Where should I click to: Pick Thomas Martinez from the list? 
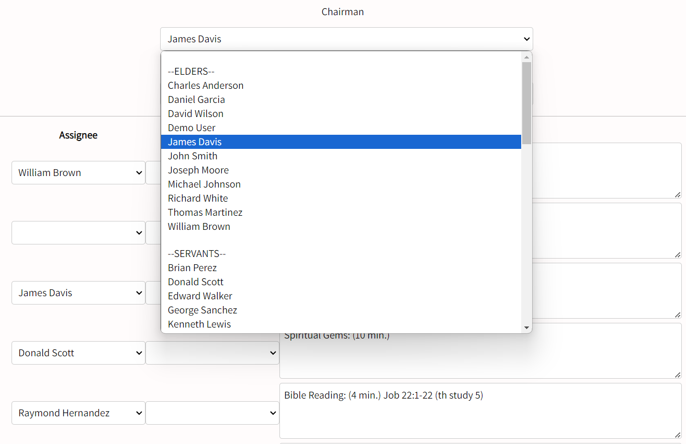pos(341,213)
